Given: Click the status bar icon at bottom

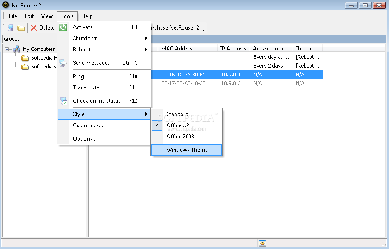Looking at the screenshot, I should tap(262, 243).
